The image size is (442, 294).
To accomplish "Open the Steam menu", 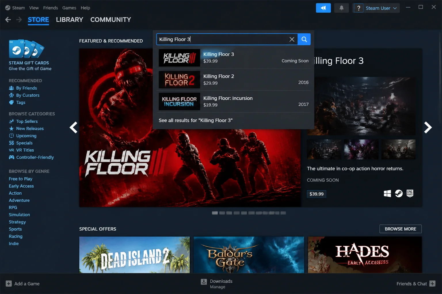I will [18, 8].
